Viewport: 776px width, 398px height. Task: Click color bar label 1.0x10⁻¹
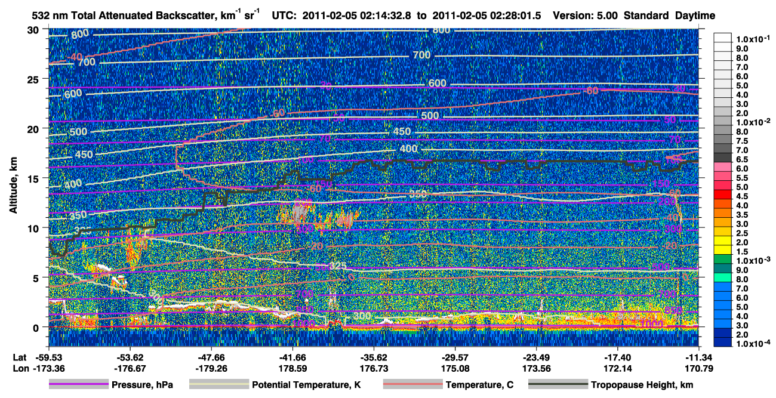pyautogui.click(x=753, y=38)
